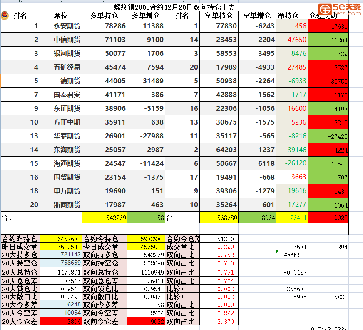
Task: Click the 银河期货 seat cell
Action: point(61,53)
